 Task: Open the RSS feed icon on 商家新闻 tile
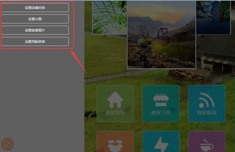(x=207, y=100)
